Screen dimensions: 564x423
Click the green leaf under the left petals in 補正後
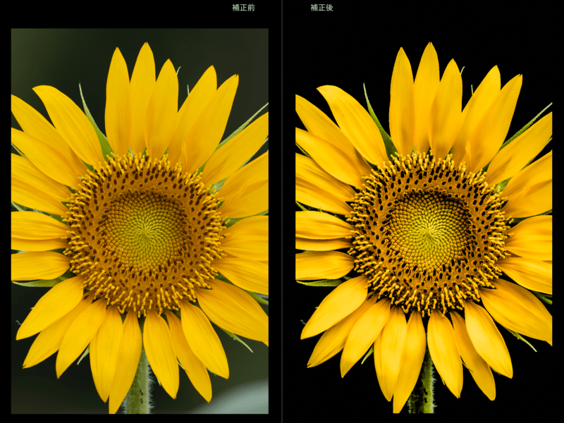pyautogui.click(x=322, y=283)
